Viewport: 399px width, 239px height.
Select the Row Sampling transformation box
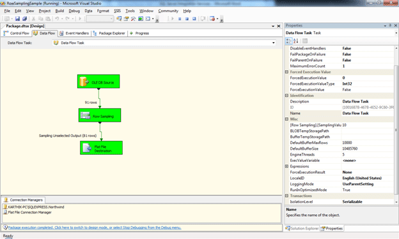(x=100, y=115)
